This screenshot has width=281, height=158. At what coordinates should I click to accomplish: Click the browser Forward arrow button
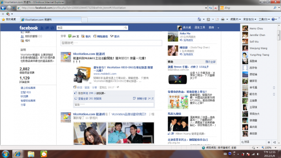click(x=9, y=8)
